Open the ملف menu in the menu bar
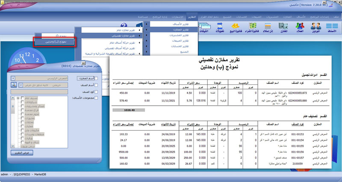The width and height of the screenshot is (342, 182). pyautogui.click(x=336, y=17)
